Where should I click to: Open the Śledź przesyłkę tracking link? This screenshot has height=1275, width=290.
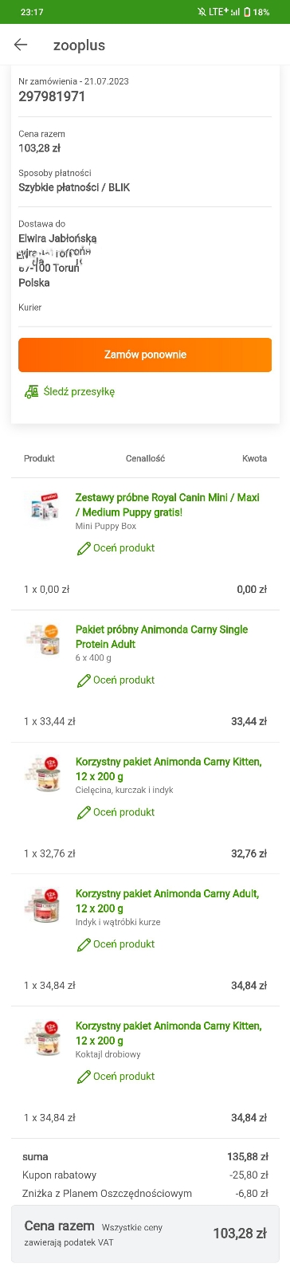tap(79, 391)
